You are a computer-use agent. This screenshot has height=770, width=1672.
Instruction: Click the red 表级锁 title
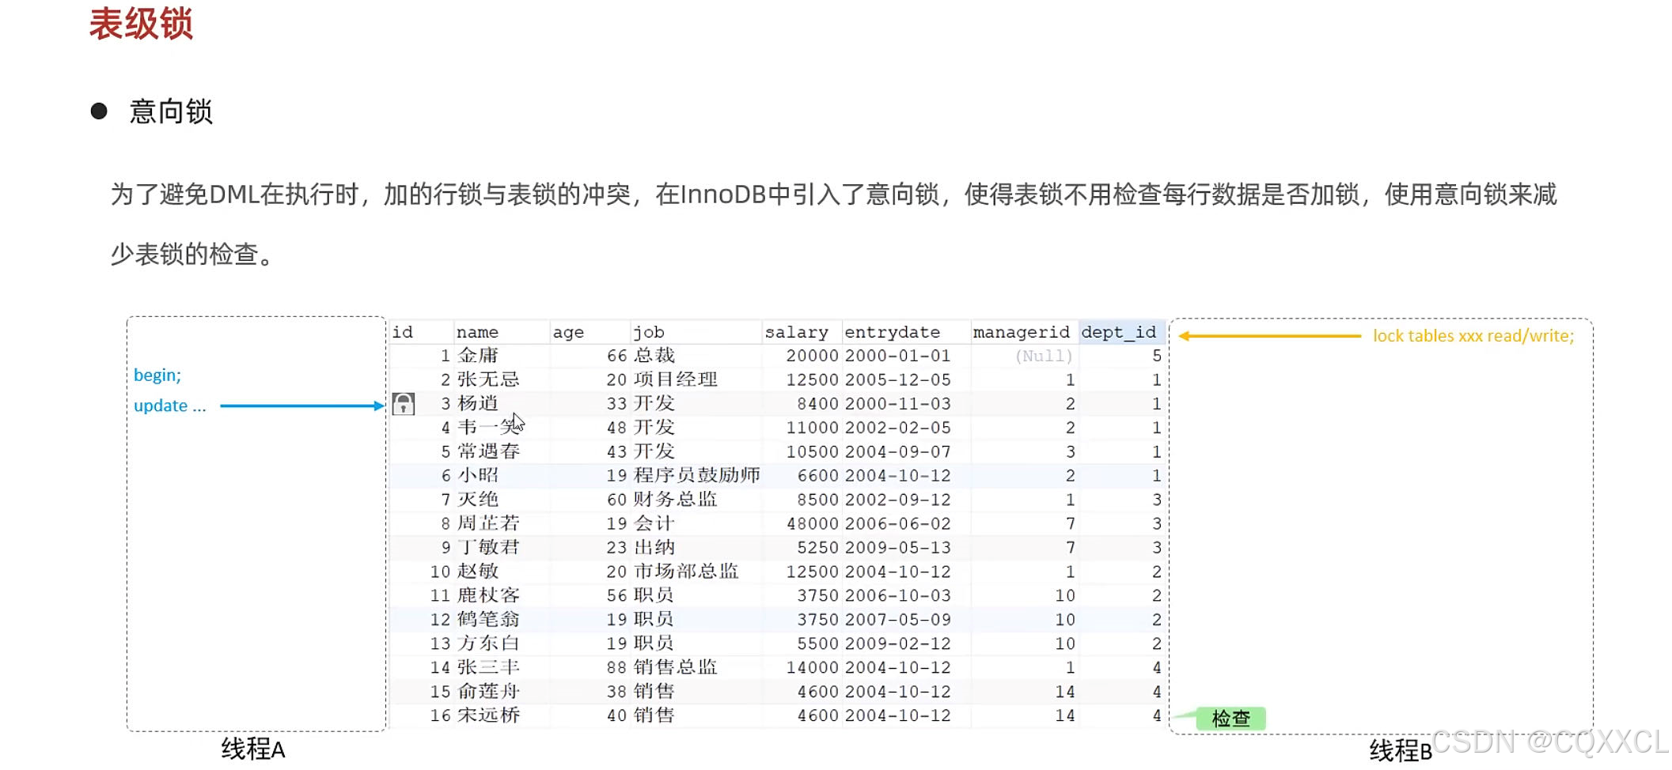pos(141,23)
